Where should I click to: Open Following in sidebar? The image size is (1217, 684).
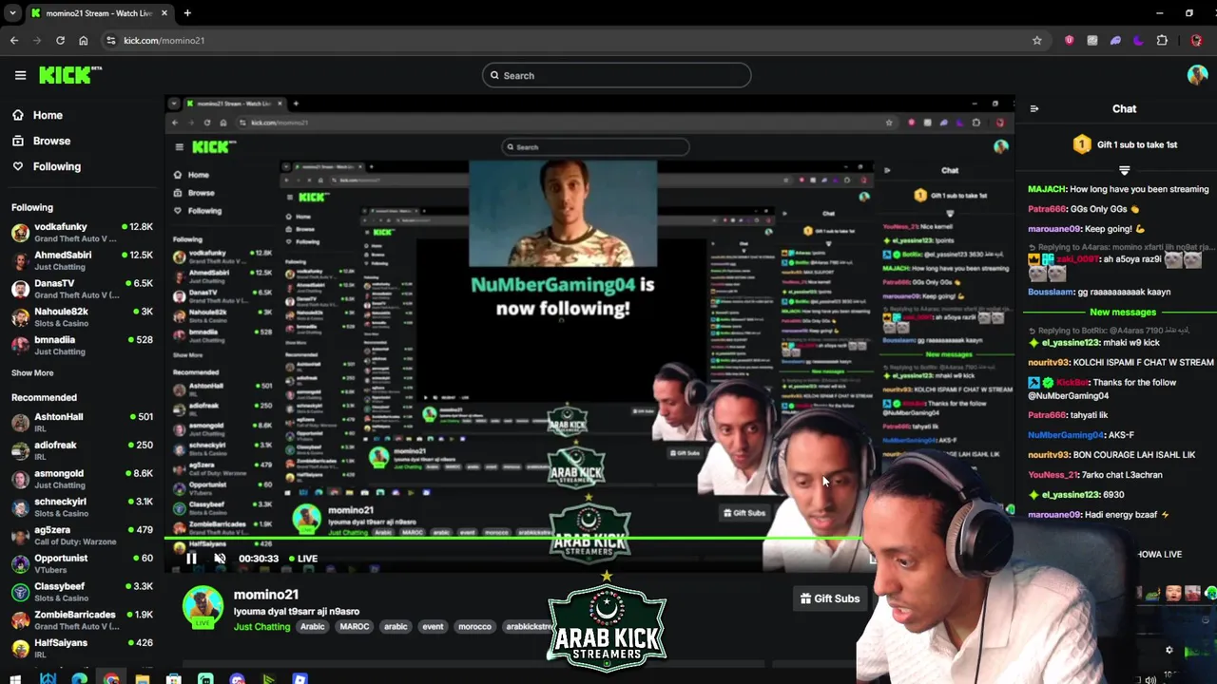(x=57, y=166)
